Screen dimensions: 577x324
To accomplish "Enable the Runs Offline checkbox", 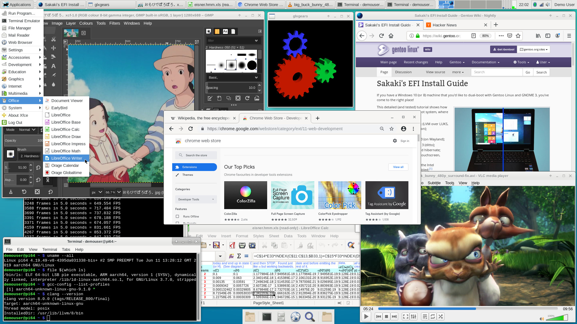I will [x=177, y=216].
